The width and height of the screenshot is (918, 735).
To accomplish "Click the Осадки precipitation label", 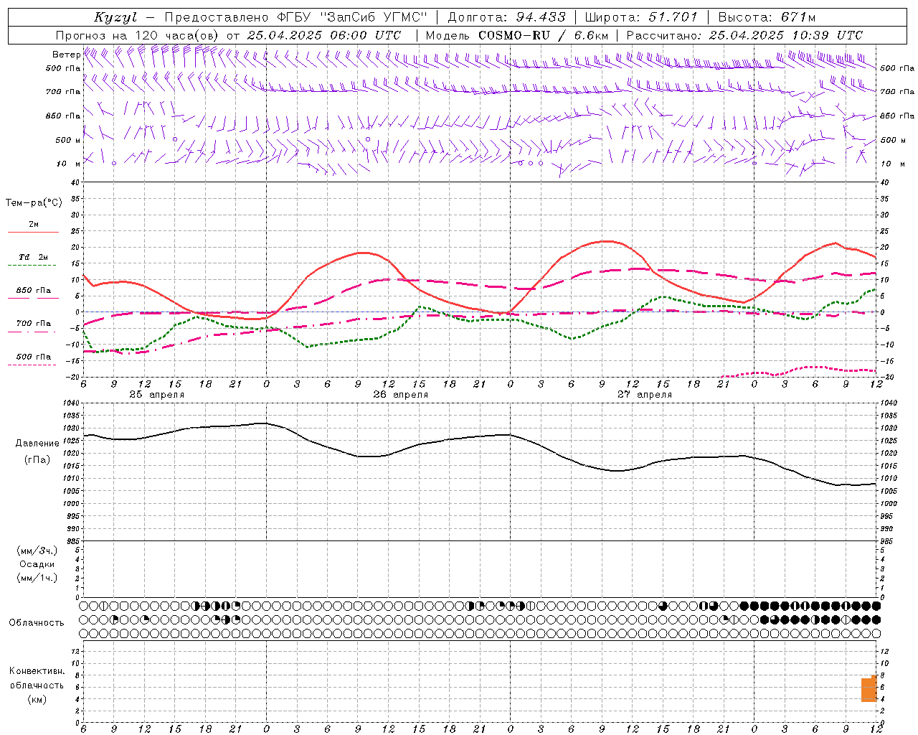I will pos(37,564).
